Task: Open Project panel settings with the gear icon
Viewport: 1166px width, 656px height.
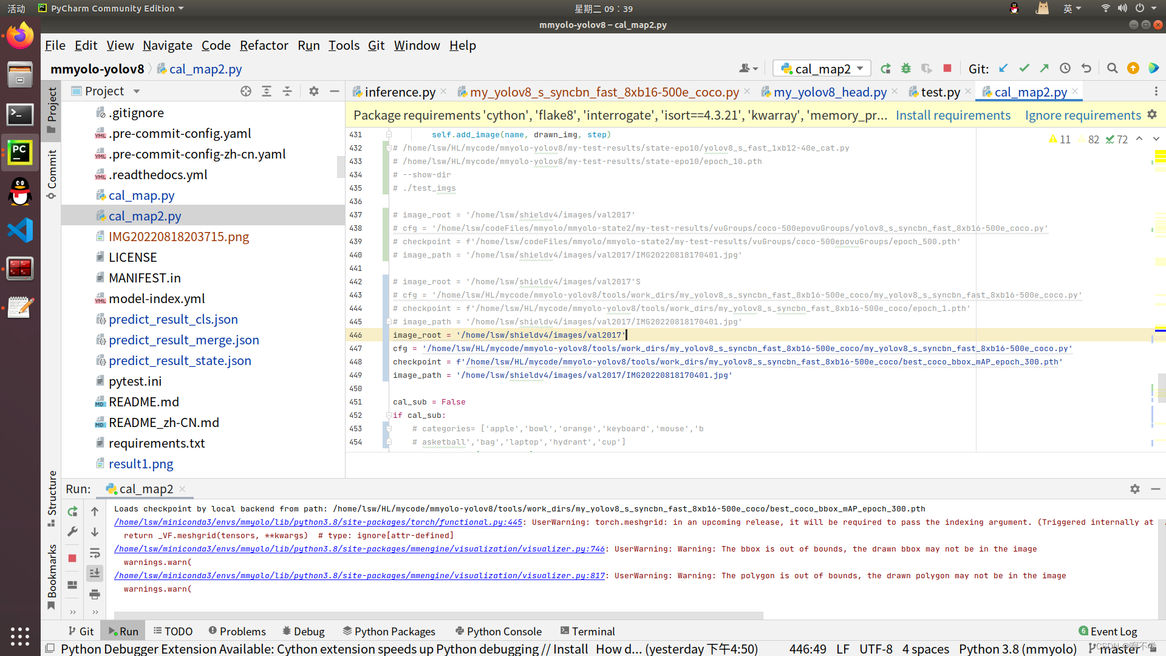Action: pos(314,91)
